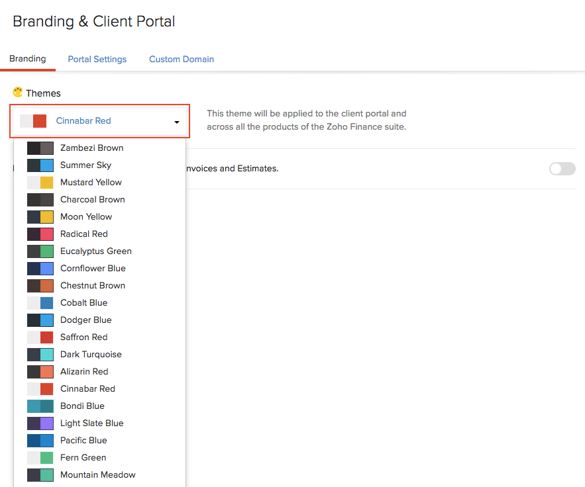Choose Eucalyptus Green from the list
Viewport: 585px width, 487px height.
pyautogui.click(x=95, y=251)
